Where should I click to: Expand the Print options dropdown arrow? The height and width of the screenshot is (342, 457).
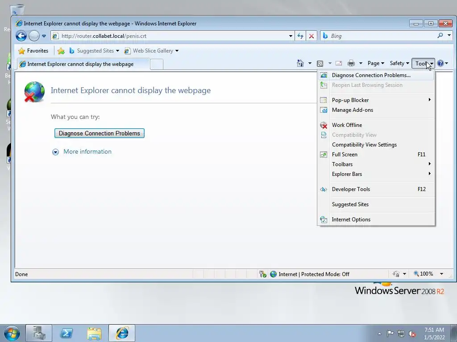coord(361,63)
